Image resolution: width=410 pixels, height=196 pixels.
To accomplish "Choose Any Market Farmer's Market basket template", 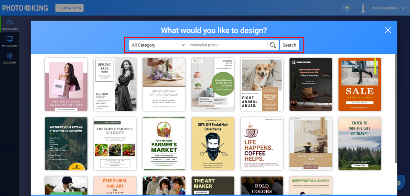I will (x=164, y=144).
